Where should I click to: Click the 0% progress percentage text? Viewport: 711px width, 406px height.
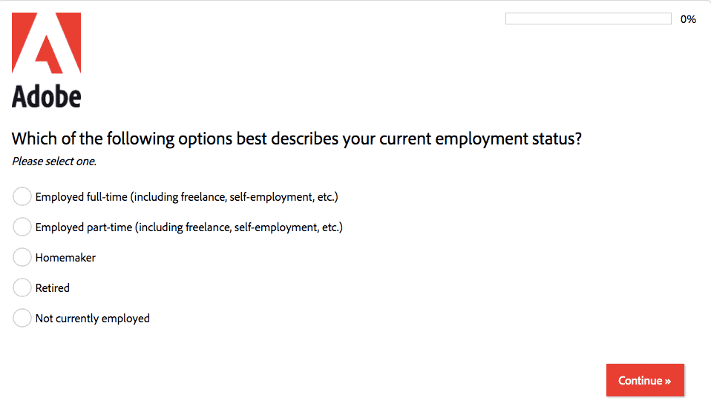688,19
